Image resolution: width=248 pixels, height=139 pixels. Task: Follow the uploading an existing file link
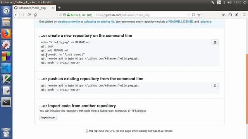(99, 22)
